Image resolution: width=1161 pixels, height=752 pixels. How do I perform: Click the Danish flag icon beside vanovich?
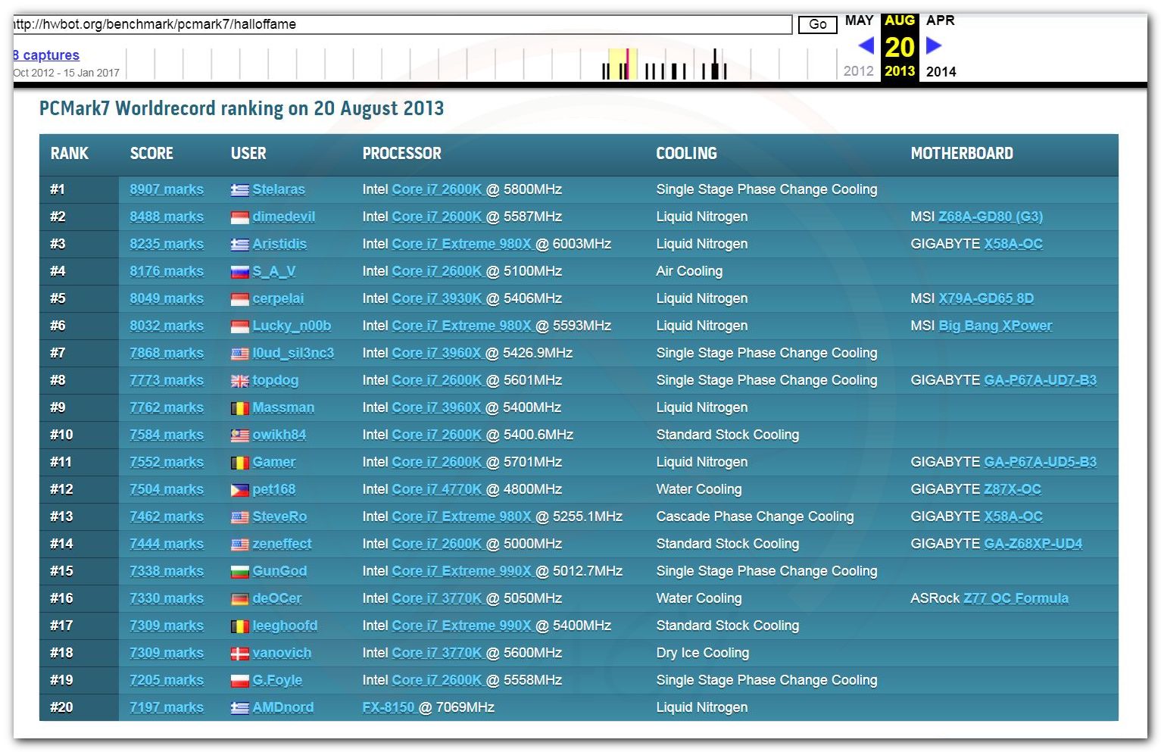pyautogui.click(x=239, y=654)
